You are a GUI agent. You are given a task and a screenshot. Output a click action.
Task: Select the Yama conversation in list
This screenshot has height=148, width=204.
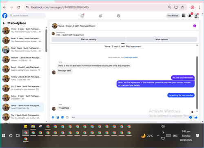(x=22, y=107)
